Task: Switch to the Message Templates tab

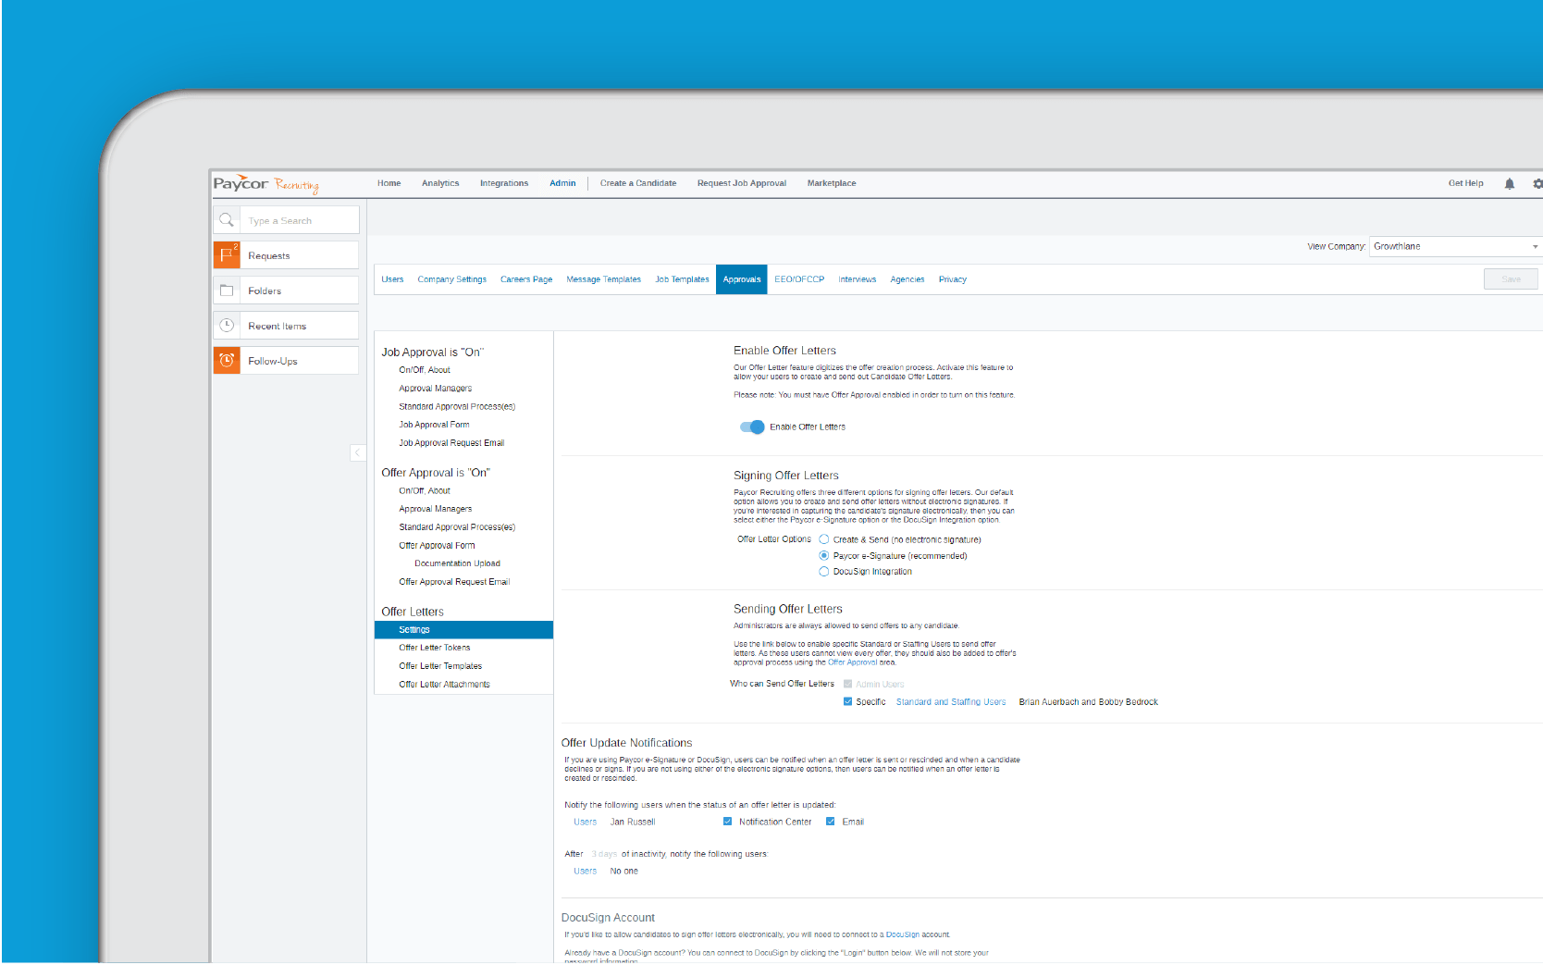Action: (603, 279)
